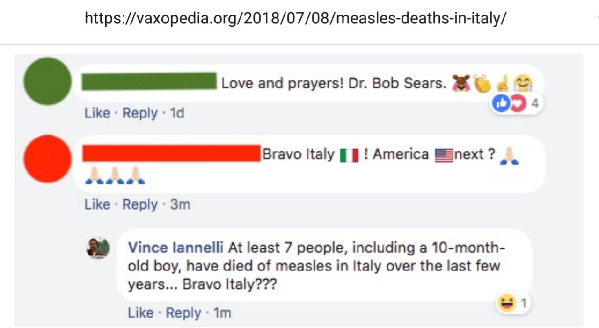Click the 1d timestamp on first comment

coord(177,113)
